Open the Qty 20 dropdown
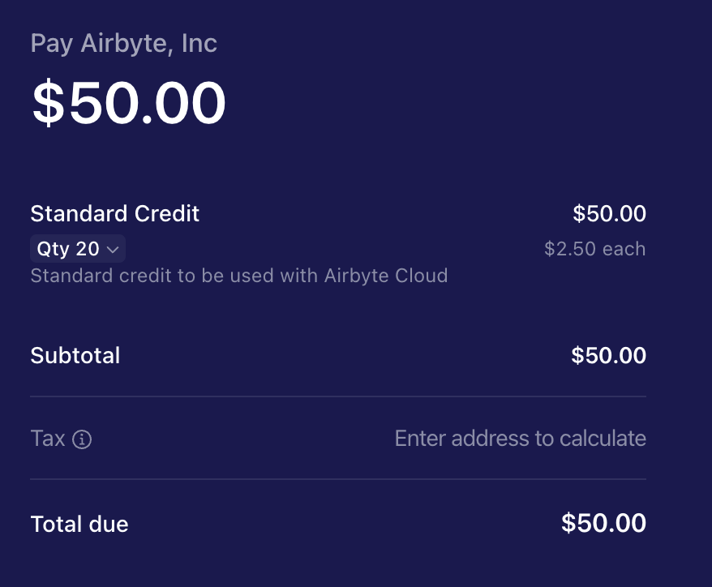 tap(78, 248)
